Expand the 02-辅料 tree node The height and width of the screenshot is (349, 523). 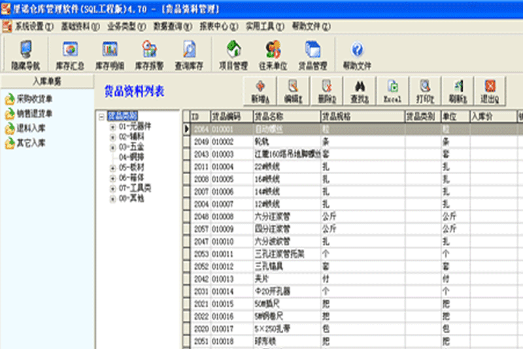[x=112, y=137]
